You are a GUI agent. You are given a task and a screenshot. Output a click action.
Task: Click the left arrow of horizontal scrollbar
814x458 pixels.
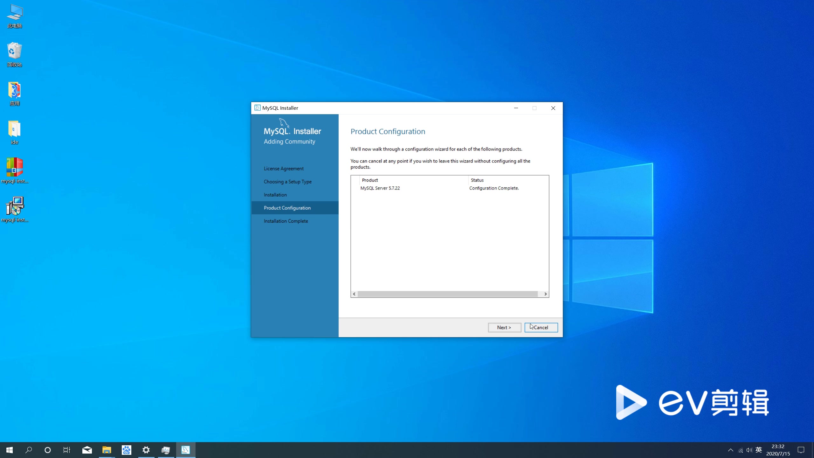(354, 294)
